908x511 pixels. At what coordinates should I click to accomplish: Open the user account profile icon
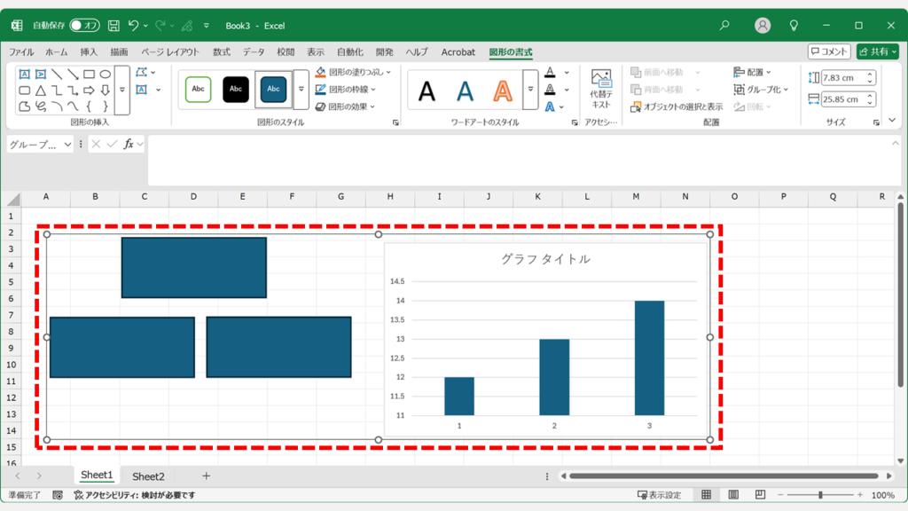pyautogui.click(x=763, y=26)
